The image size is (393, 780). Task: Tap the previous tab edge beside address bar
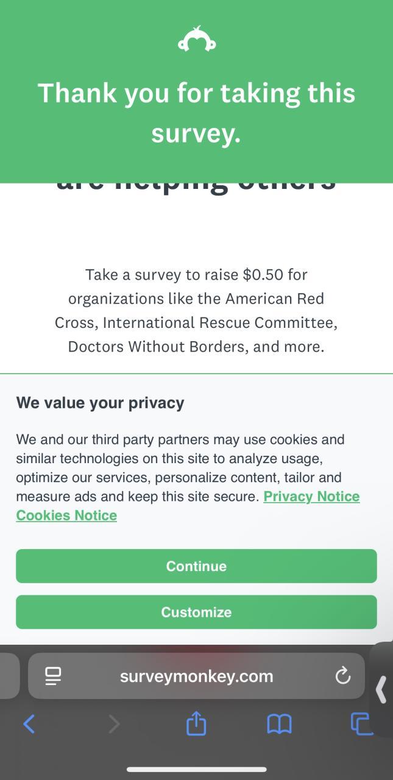tap(9, 676)
